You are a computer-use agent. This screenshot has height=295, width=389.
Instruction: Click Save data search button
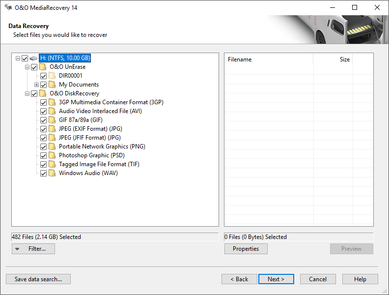(38, 279)
